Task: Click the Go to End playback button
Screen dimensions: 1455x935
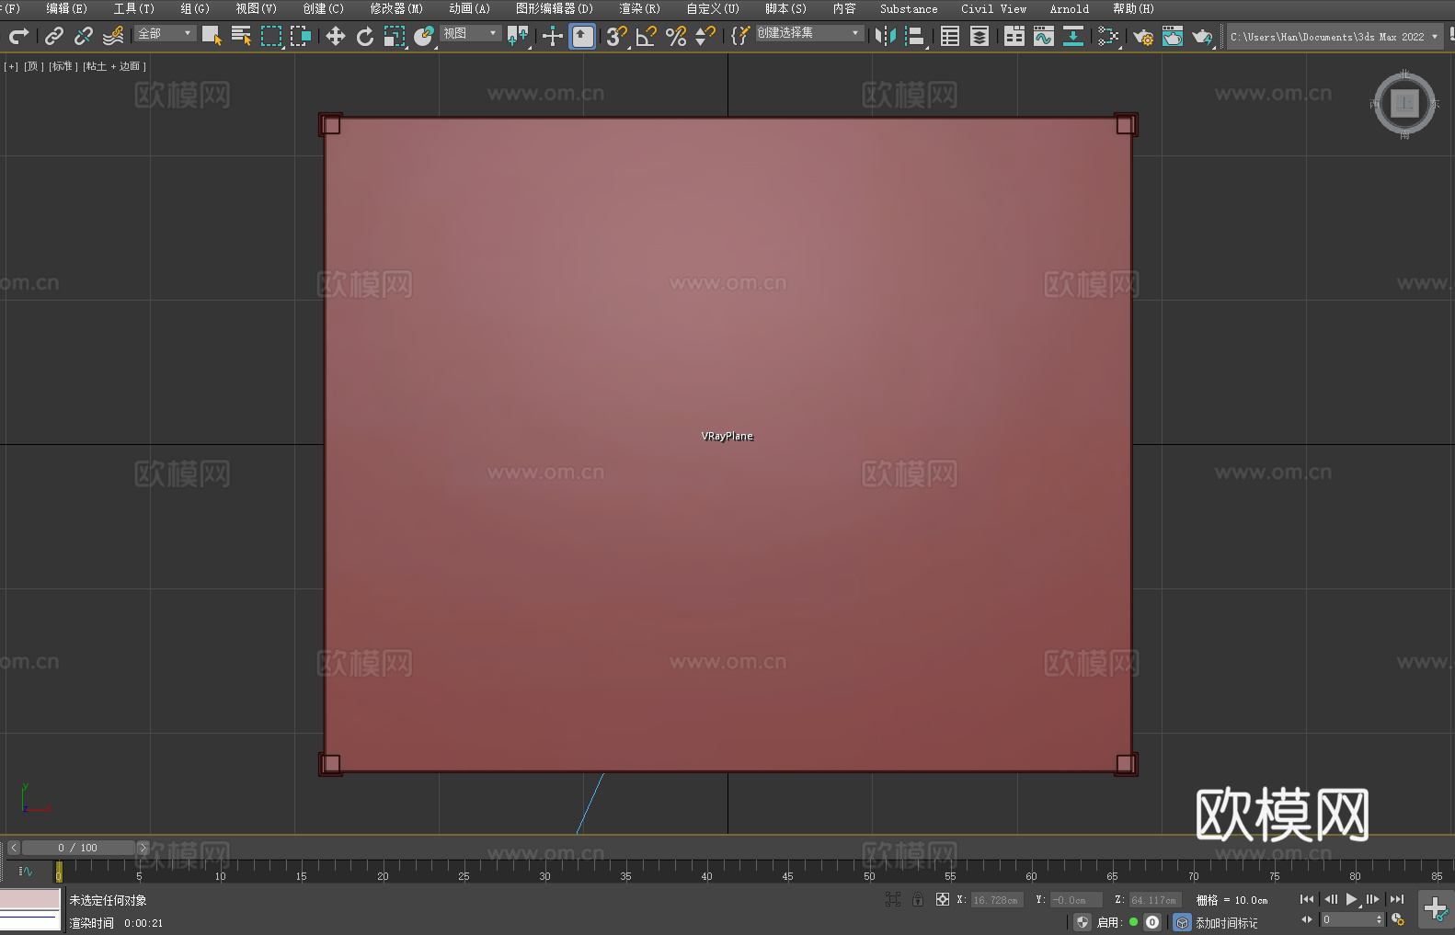Action: (x=1397, y=899)
